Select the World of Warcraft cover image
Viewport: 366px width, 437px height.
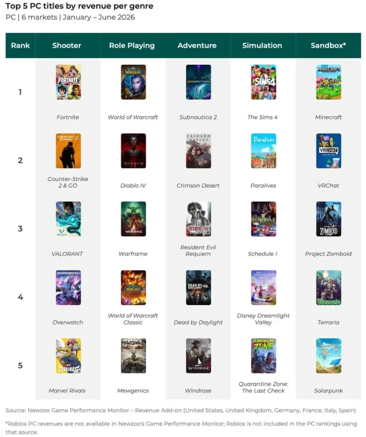point(133,83)
